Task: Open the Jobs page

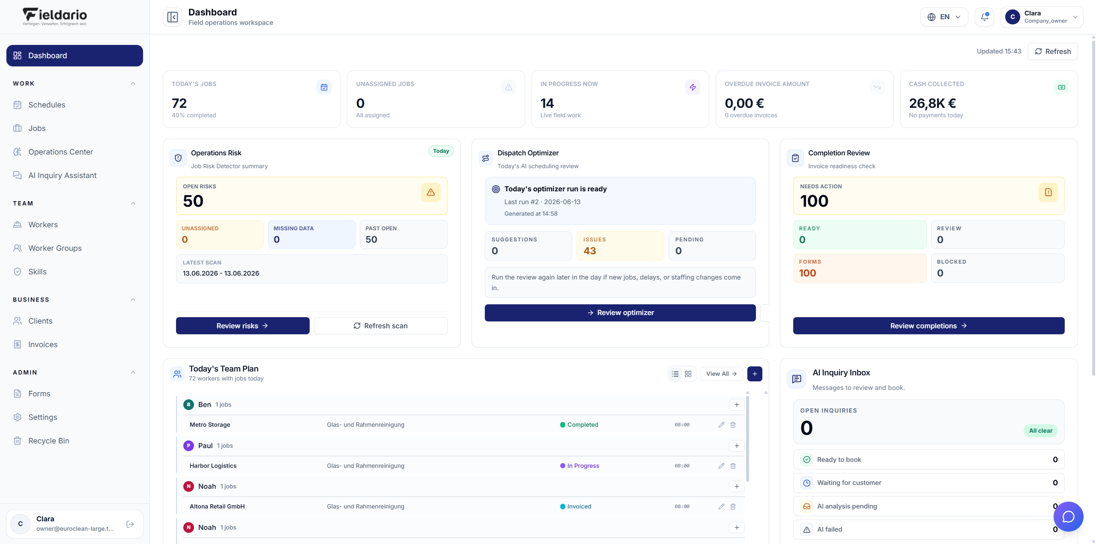Action: coord(75,128)
